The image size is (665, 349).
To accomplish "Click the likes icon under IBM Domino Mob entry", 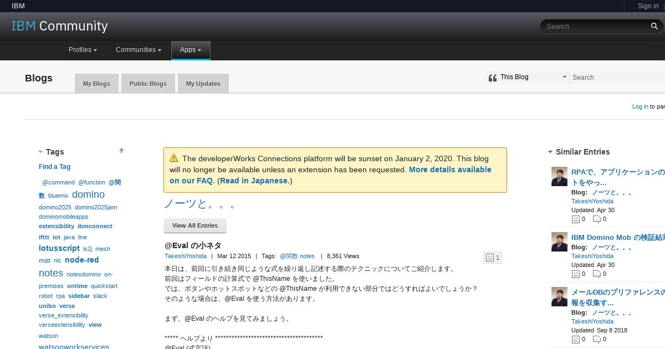I will pyautogui.click(x=576, y=274).
